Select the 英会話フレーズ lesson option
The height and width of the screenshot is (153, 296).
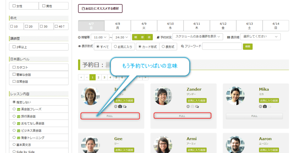14,109
